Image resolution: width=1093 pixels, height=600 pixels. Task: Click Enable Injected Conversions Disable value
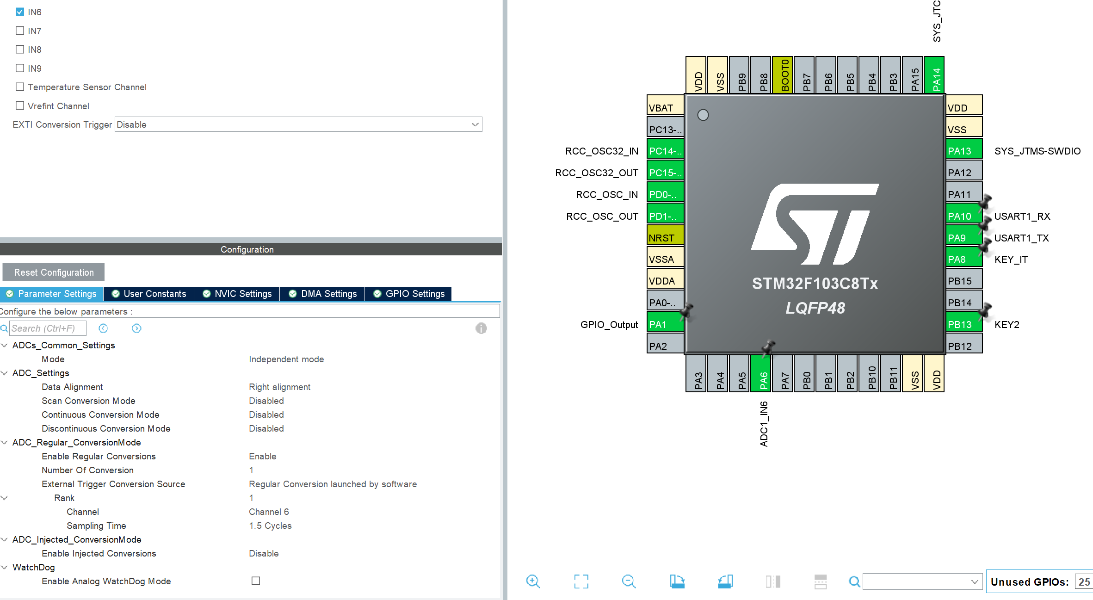[x=264, y=553]
